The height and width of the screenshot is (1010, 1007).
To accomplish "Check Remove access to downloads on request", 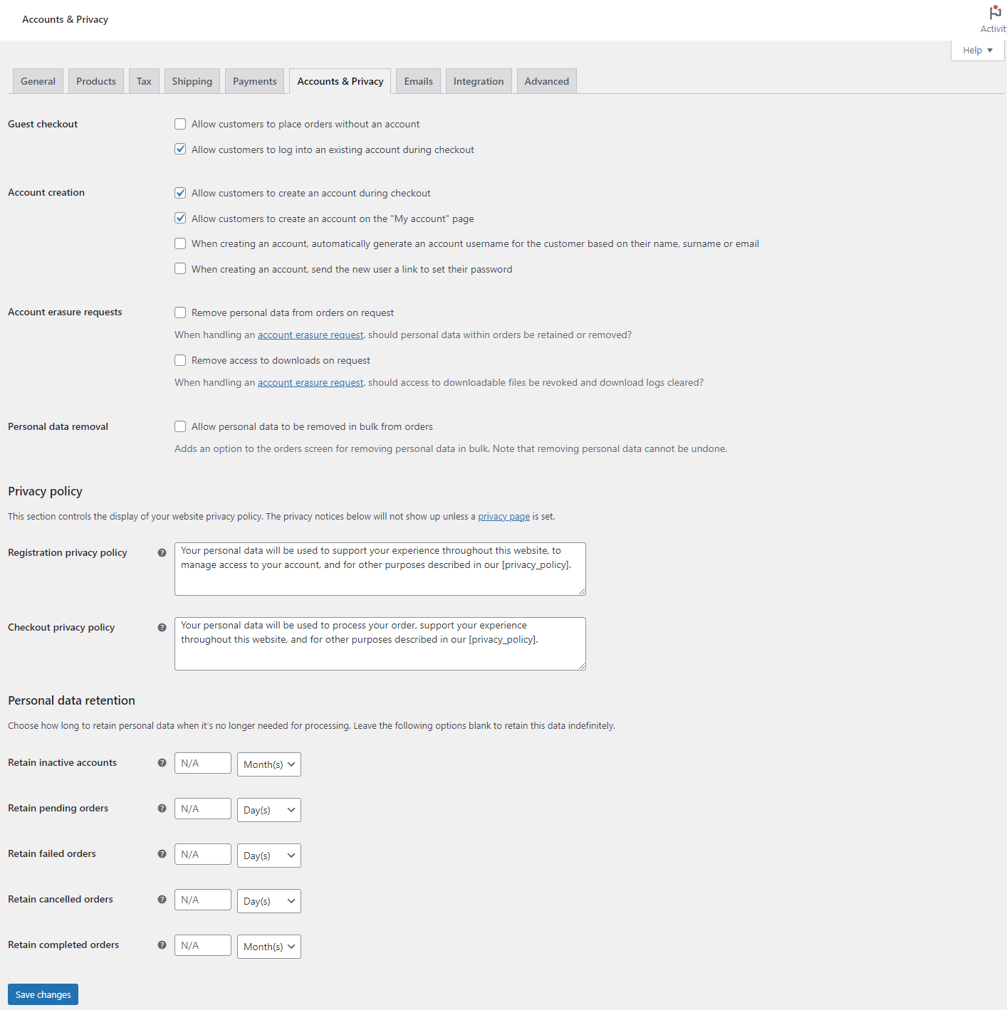I will coord(180,360).
